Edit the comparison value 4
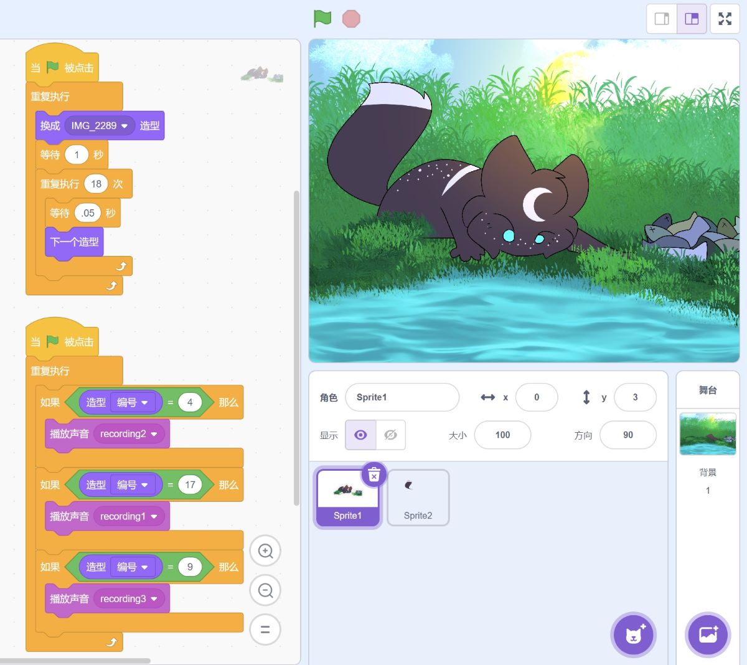 190,402
